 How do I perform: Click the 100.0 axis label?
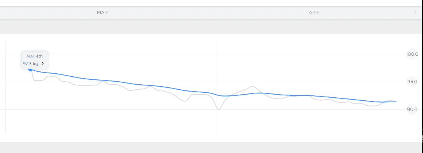[412, 54]
